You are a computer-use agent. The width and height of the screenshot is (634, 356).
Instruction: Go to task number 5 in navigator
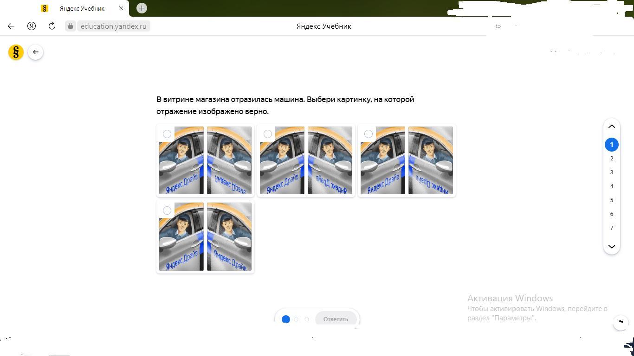pos(612,200)
